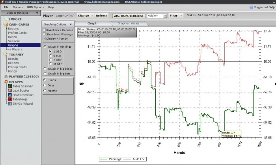276x165 pixels.
Task: Click the PLAYERS (134200) entry
Action: coord(24,76)
